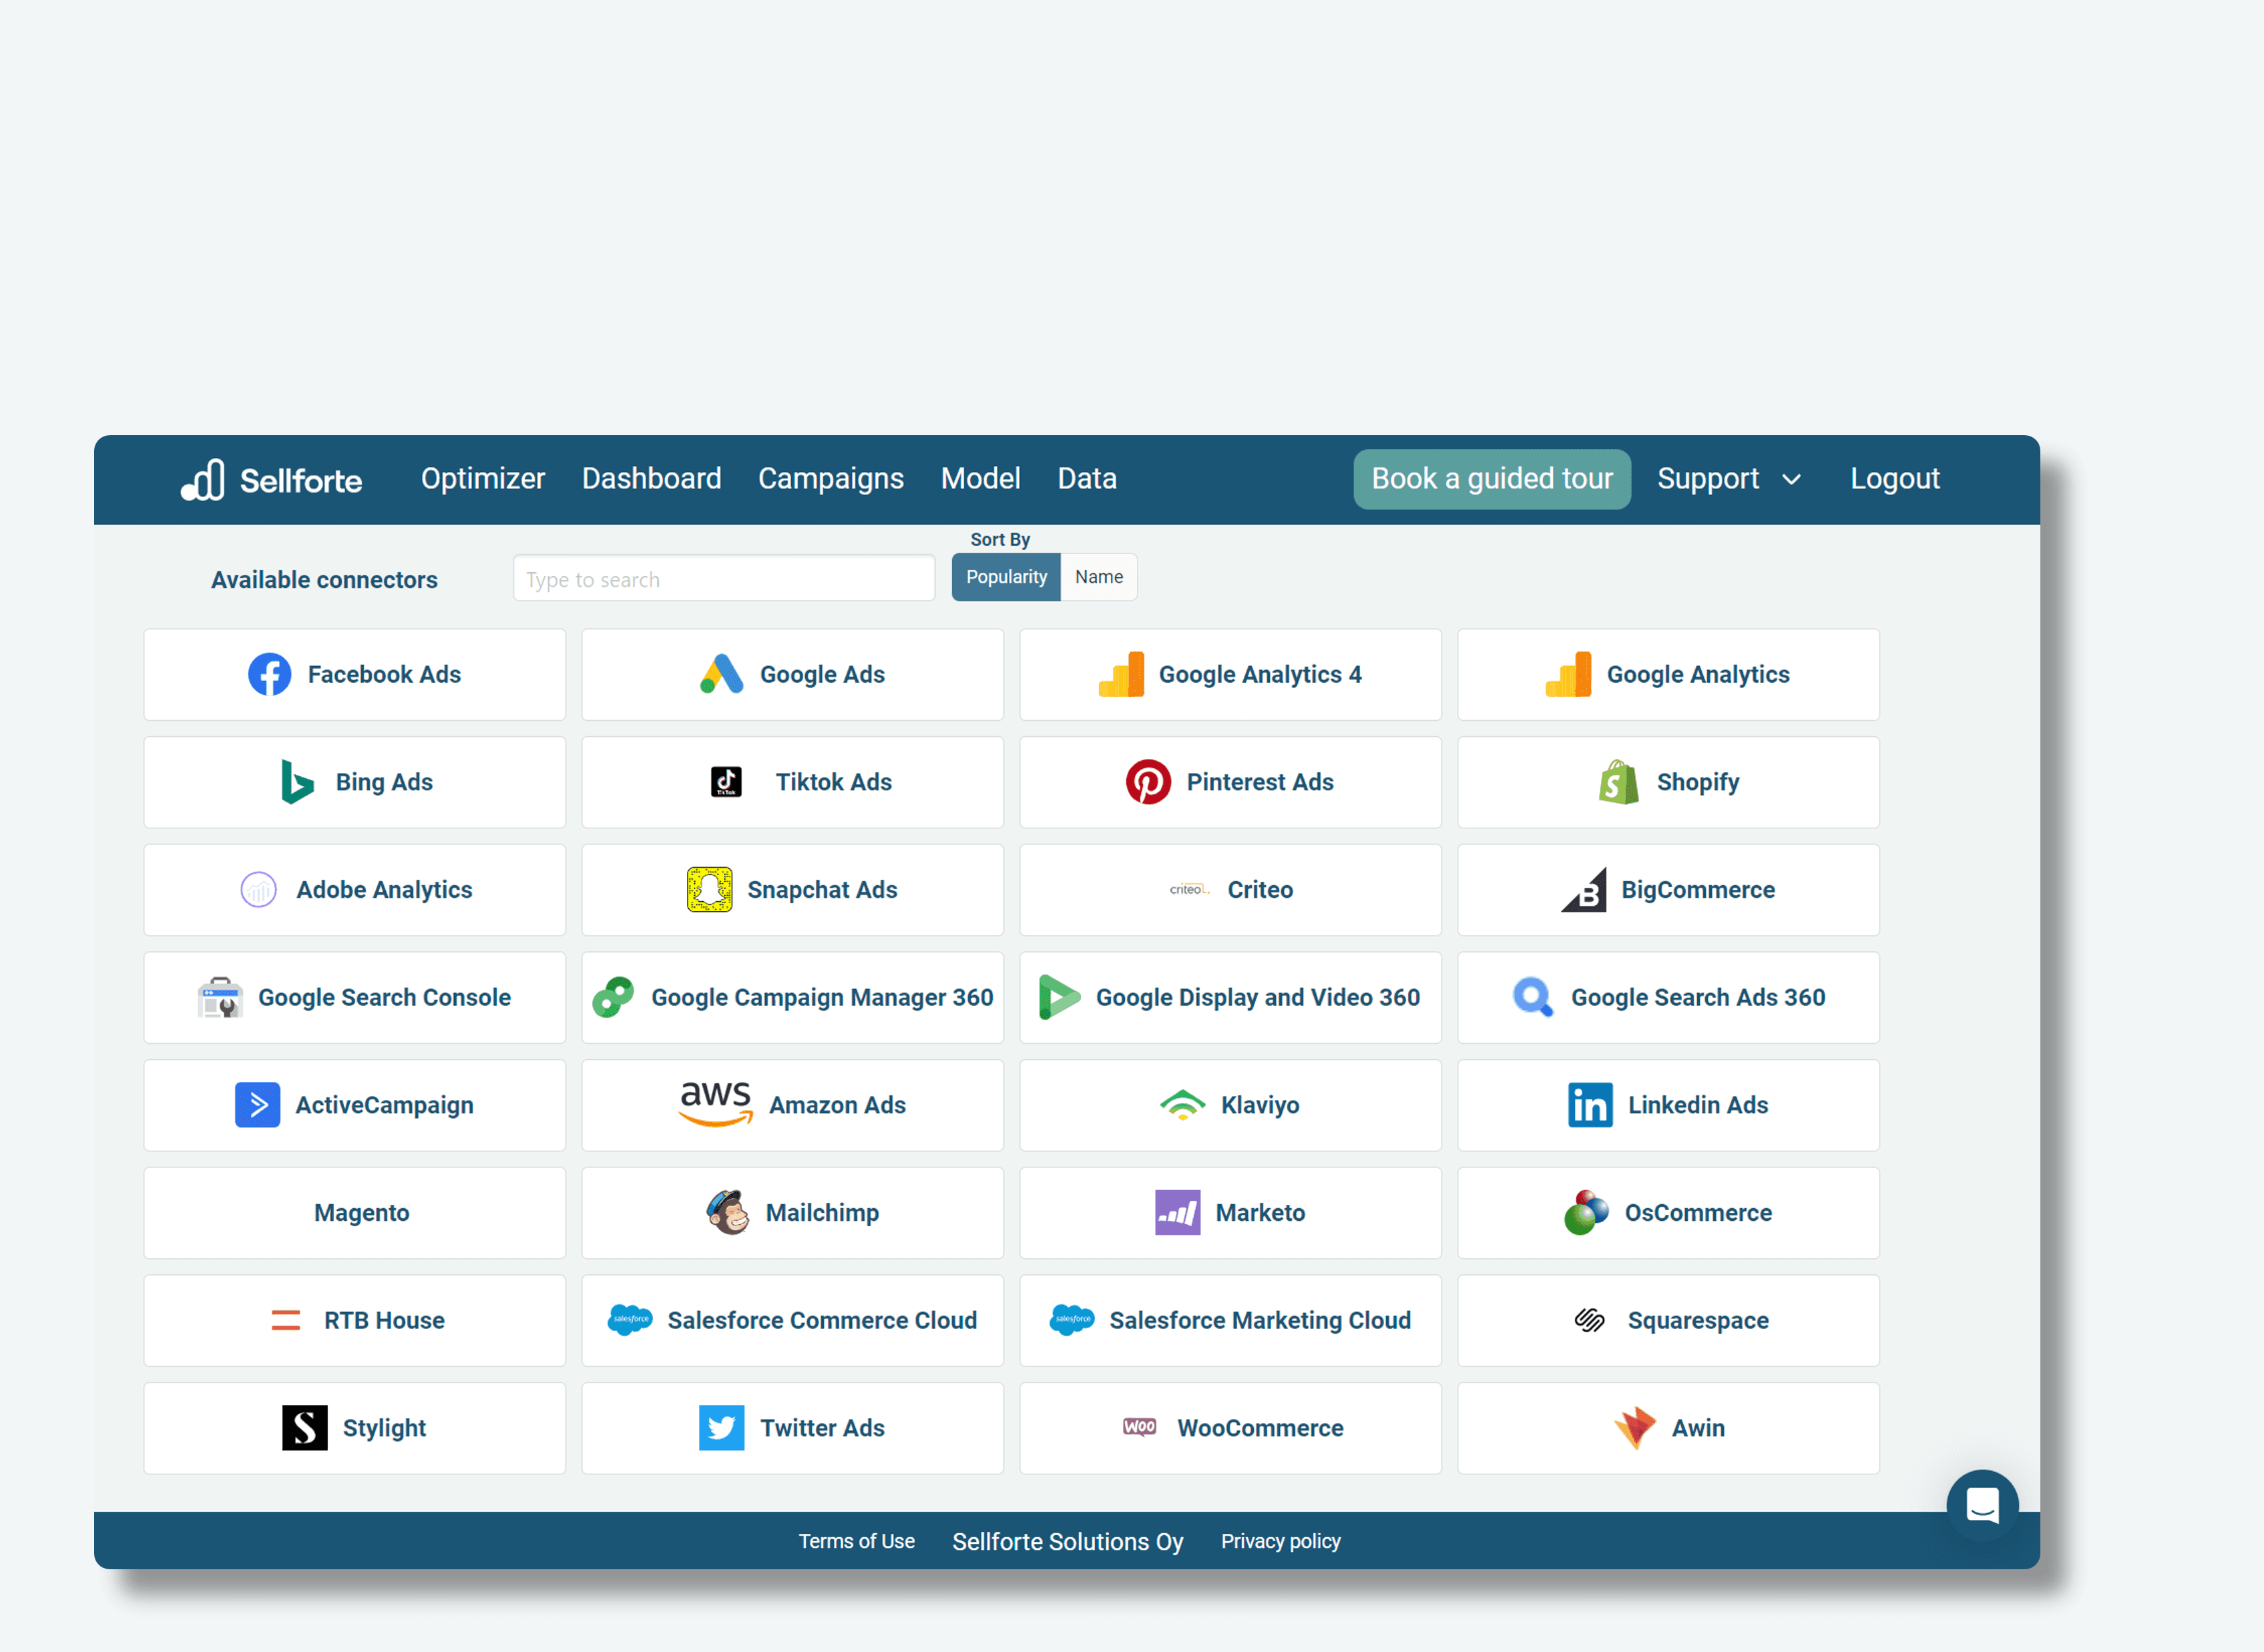
Task: Open the Campaigns section
Action: click(830, 479)
